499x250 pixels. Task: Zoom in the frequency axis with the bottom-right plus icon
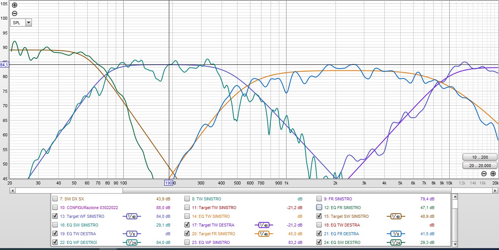pos(493,174)
